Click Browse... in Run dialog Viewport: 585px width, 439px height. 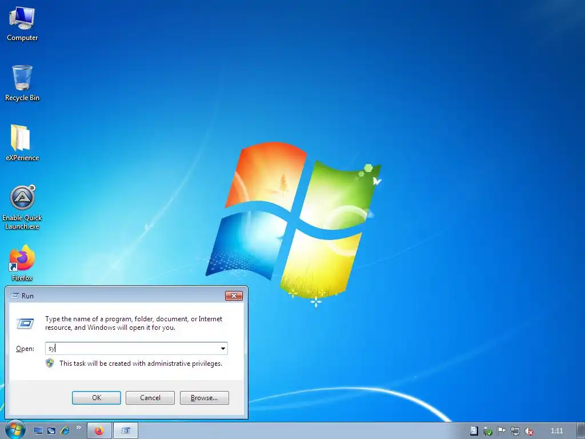pyautogui.click(x=204, y=398)
